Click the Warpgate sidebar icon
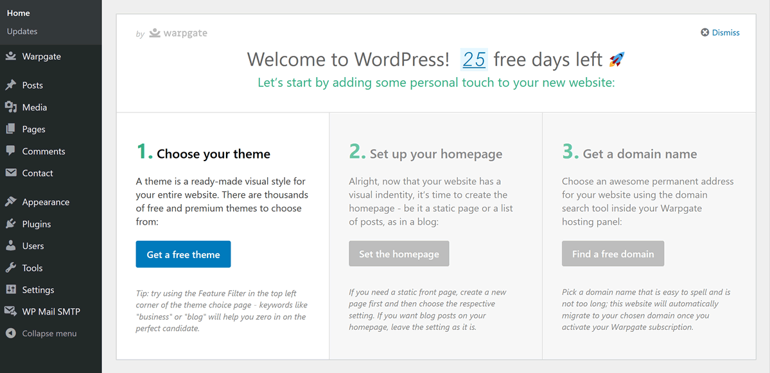Viewport: 770px width, 373px height. pos(10,56)
